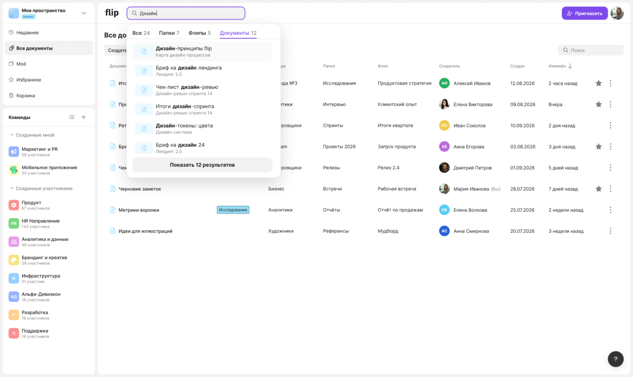Click document icon of Идеи для иллюстраций
This screenshot has width=633, height=377.
click(x=113, y=231)
